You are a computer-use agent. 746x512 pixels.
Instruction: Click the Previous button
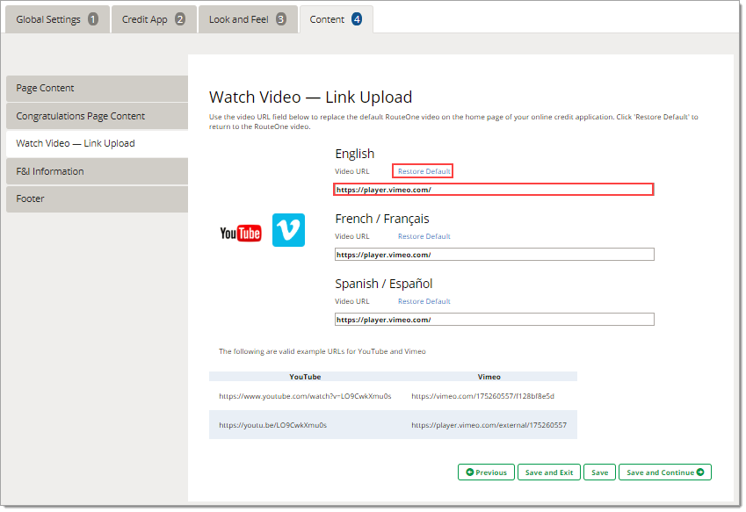[x=486, y=472]
